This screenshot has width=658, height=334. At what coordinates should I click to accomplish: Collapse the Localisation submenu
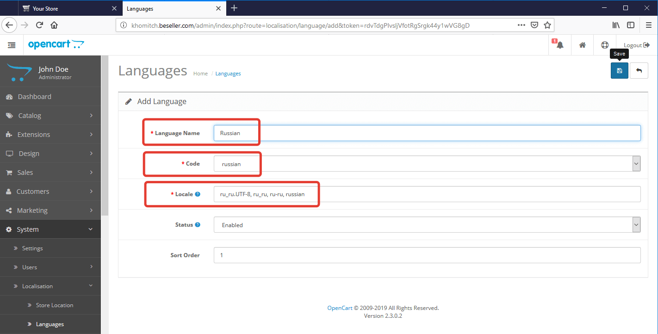[50, 286]
